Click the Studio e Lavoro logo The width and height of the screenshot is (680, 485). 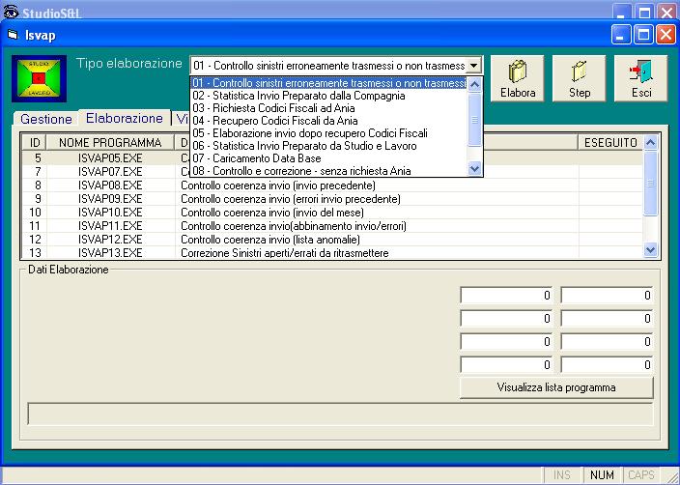pos(39,78)
